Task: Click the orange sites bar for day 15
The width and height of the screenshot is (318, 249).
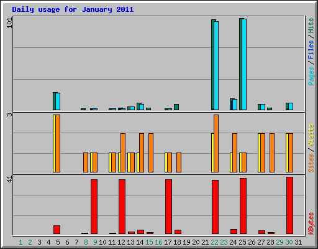Action: (151, 153)
